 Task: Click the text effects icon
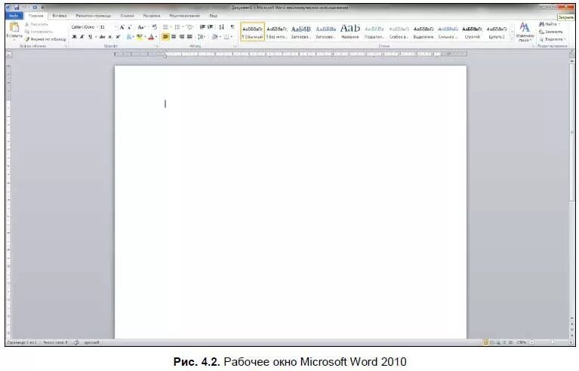130,37
